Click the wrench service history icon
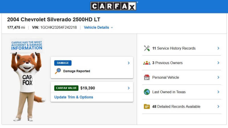The width and height of the screenshot is (228, 128). click(x=147, y=48)
